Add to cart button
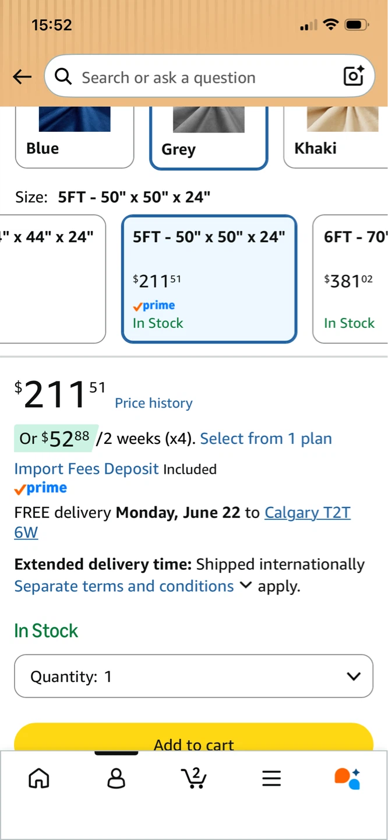The height and width of the screenshot is (840, 388). tap(193, 737)
